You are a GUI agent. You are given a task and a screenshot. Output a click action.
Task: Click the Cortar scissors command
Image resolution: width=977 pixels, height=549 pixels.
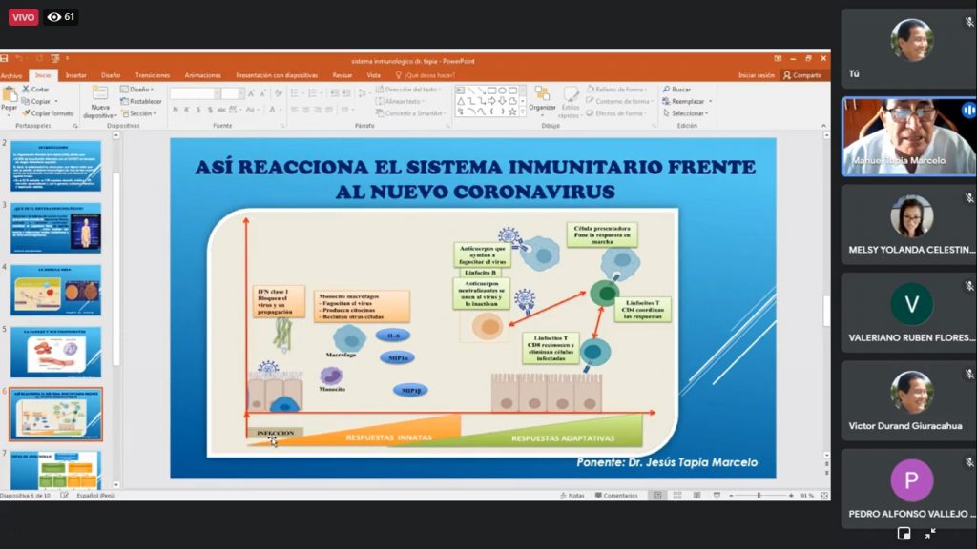click(x=35, y=90)
